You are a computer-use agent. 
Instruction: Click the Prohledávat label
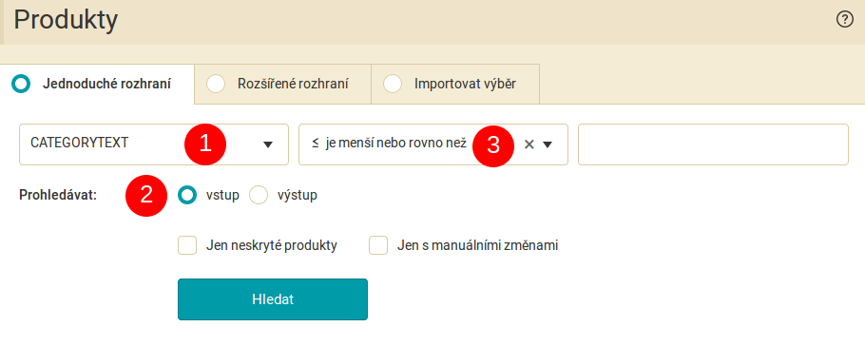click(58, 196)
